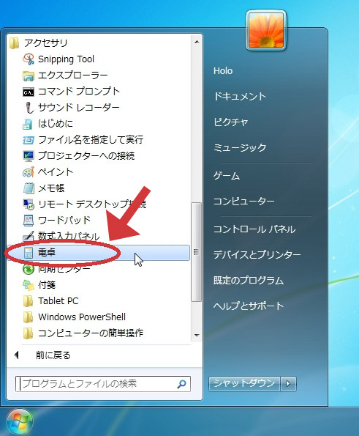Open エクスプローラー file explorer entry

(x=72, y=75)
